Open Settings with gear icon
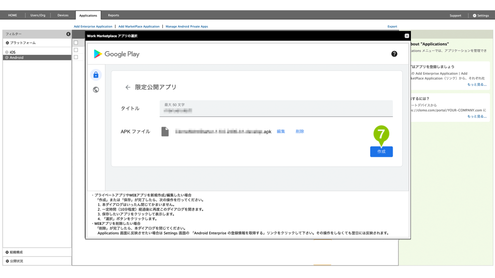 (x=481, y=15)
